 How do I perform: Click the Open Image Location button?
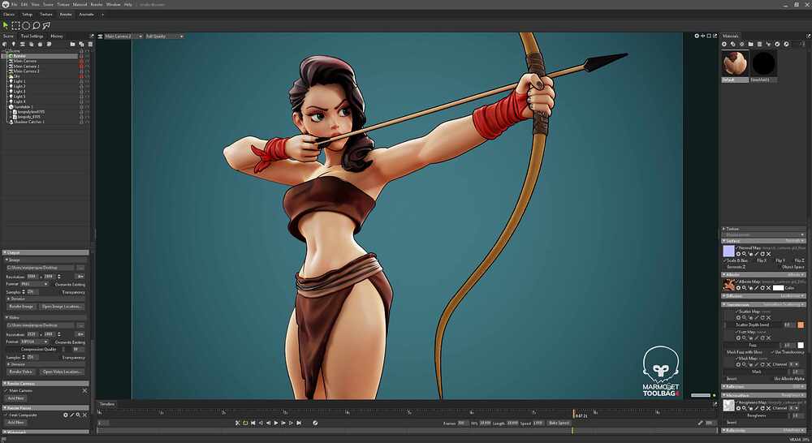pos(63,307)
